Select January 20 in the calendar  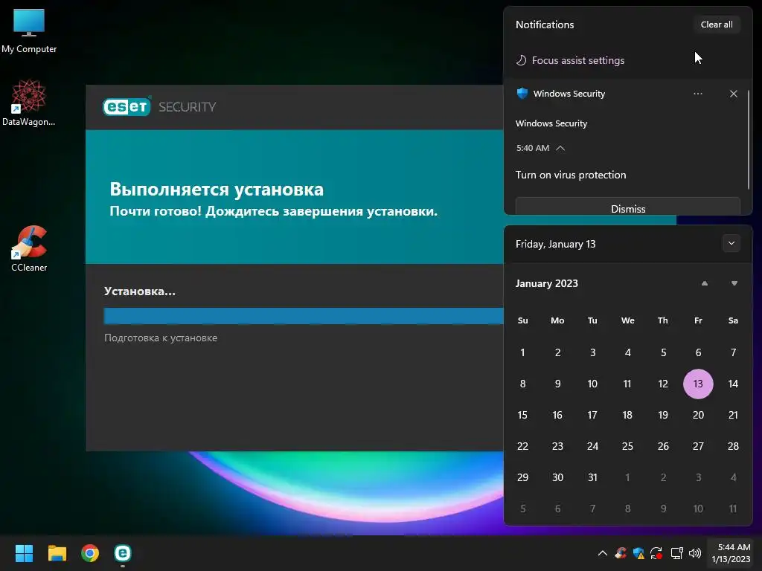coord(698,415)
